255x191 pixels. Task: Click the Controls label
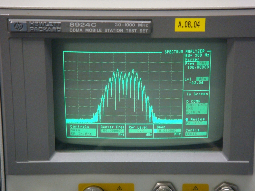80,127
